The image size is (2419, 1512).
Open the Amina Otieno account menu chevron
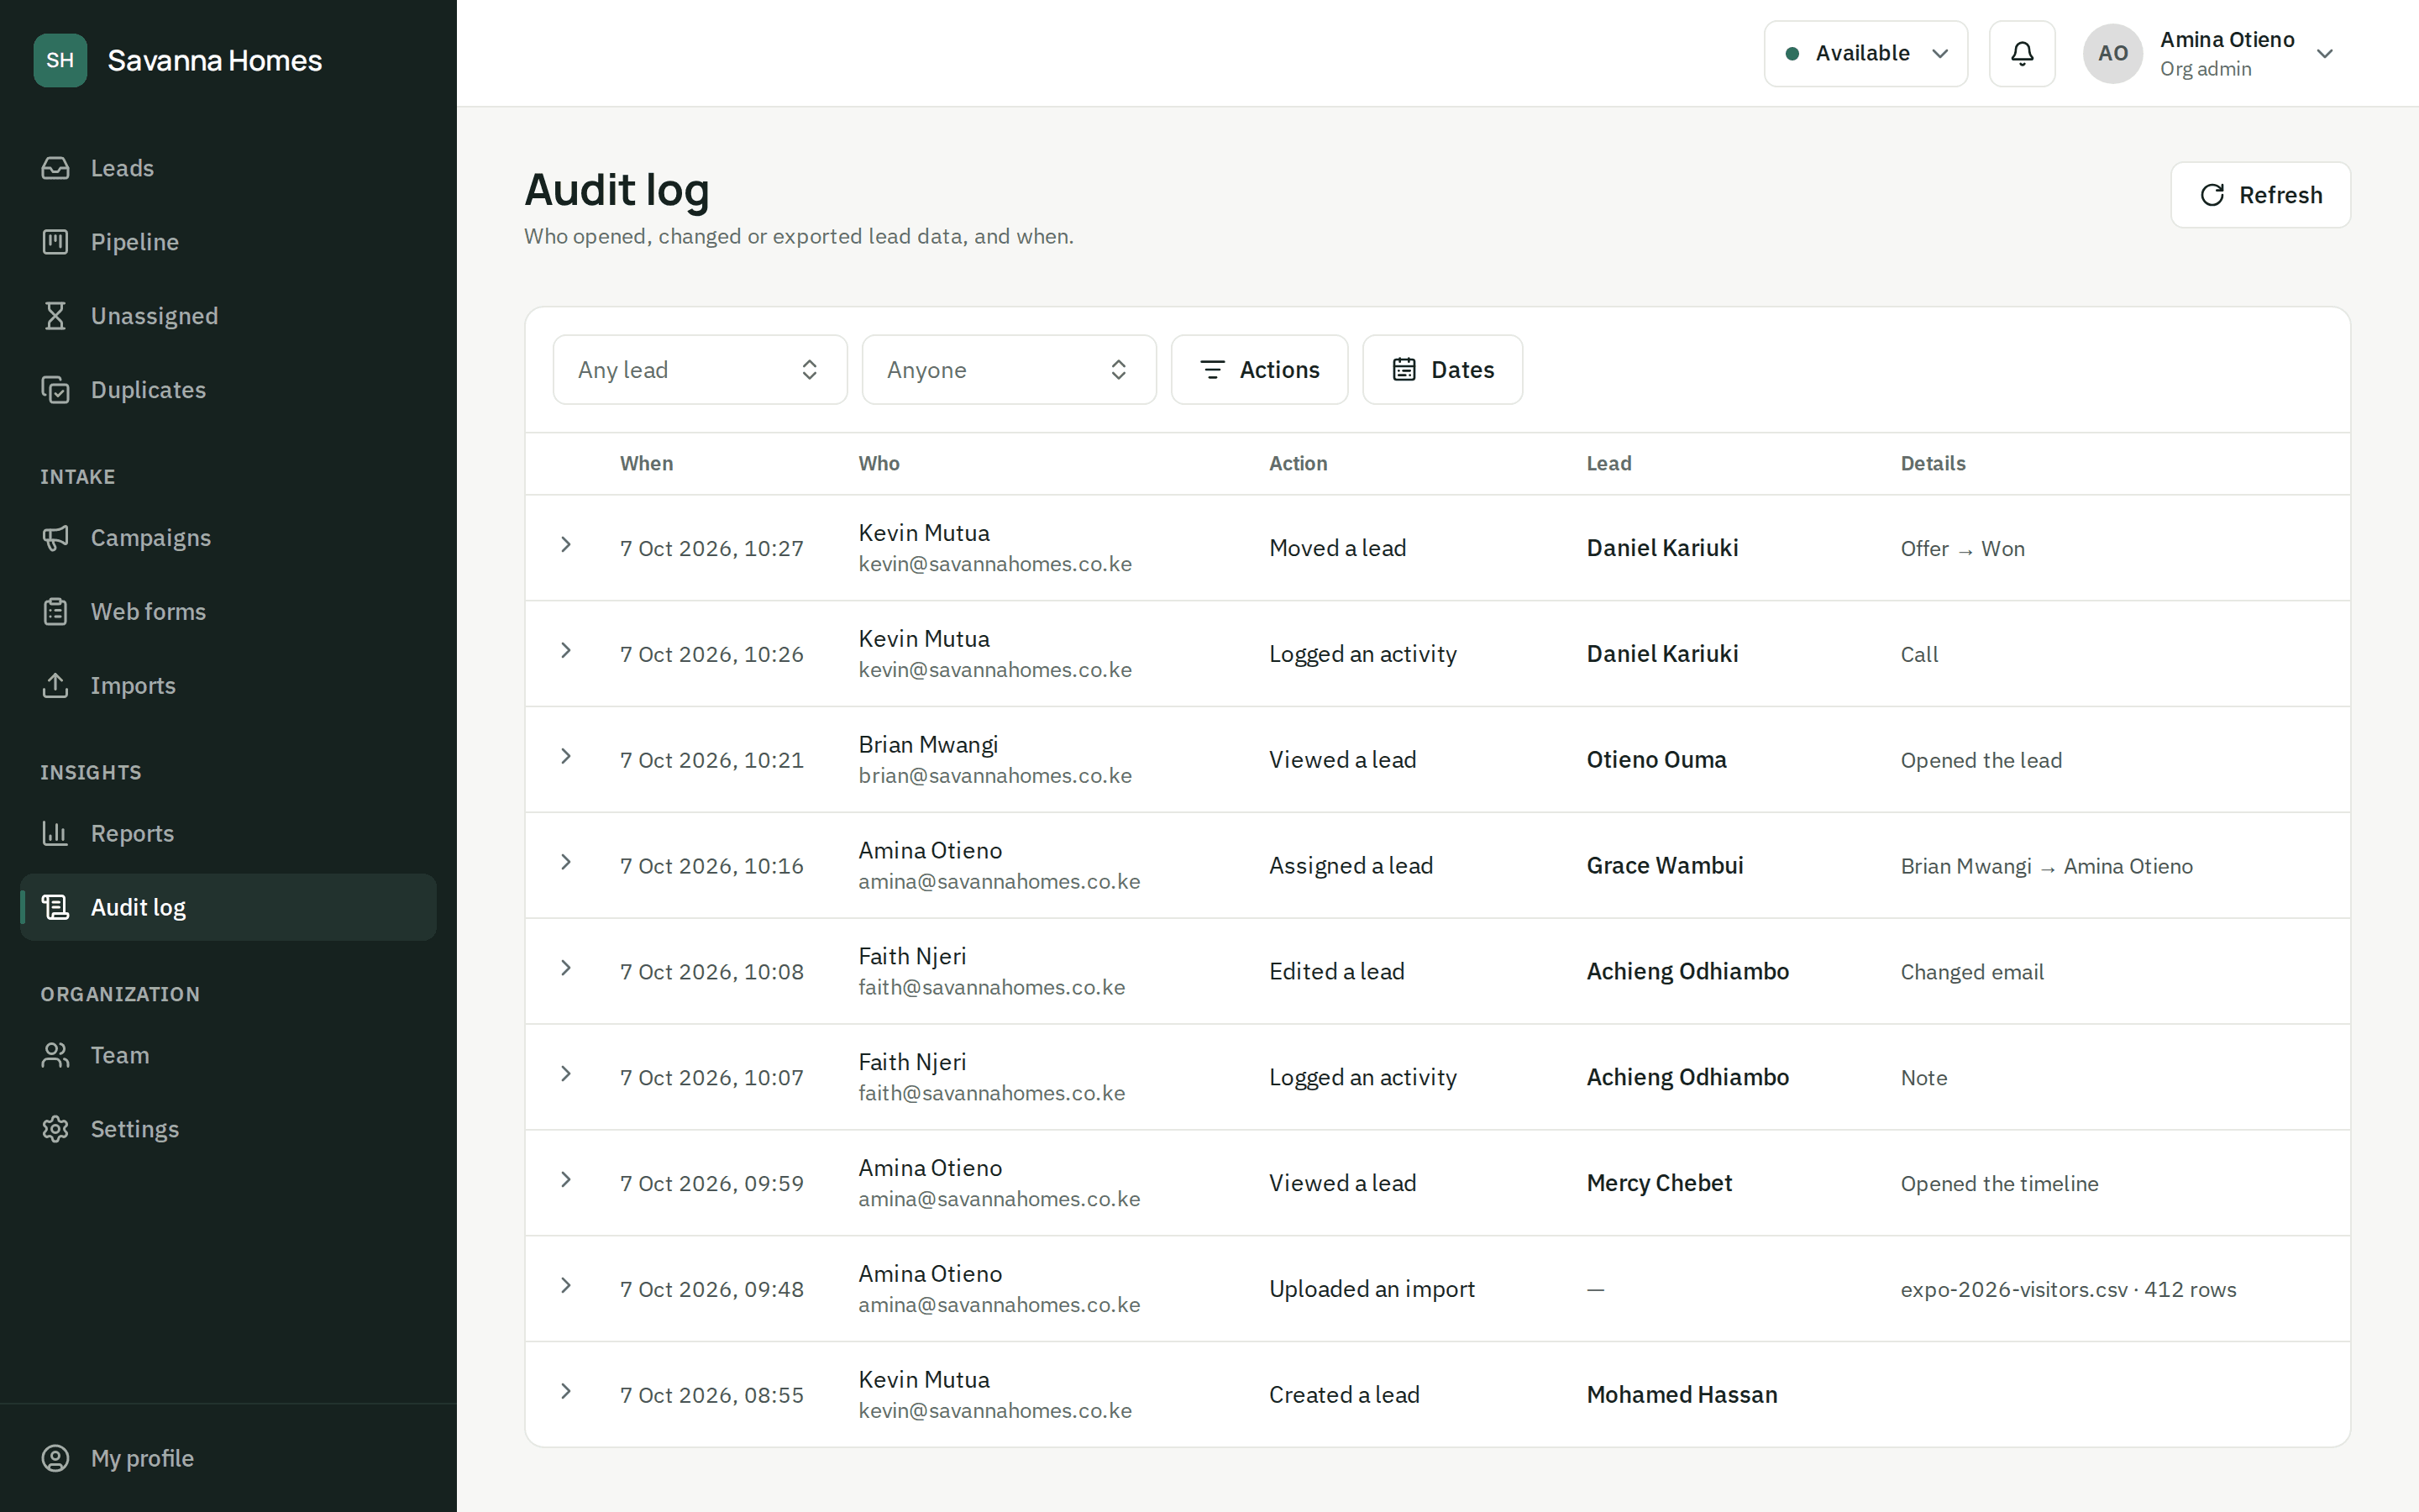click(x=2325, y=54)
